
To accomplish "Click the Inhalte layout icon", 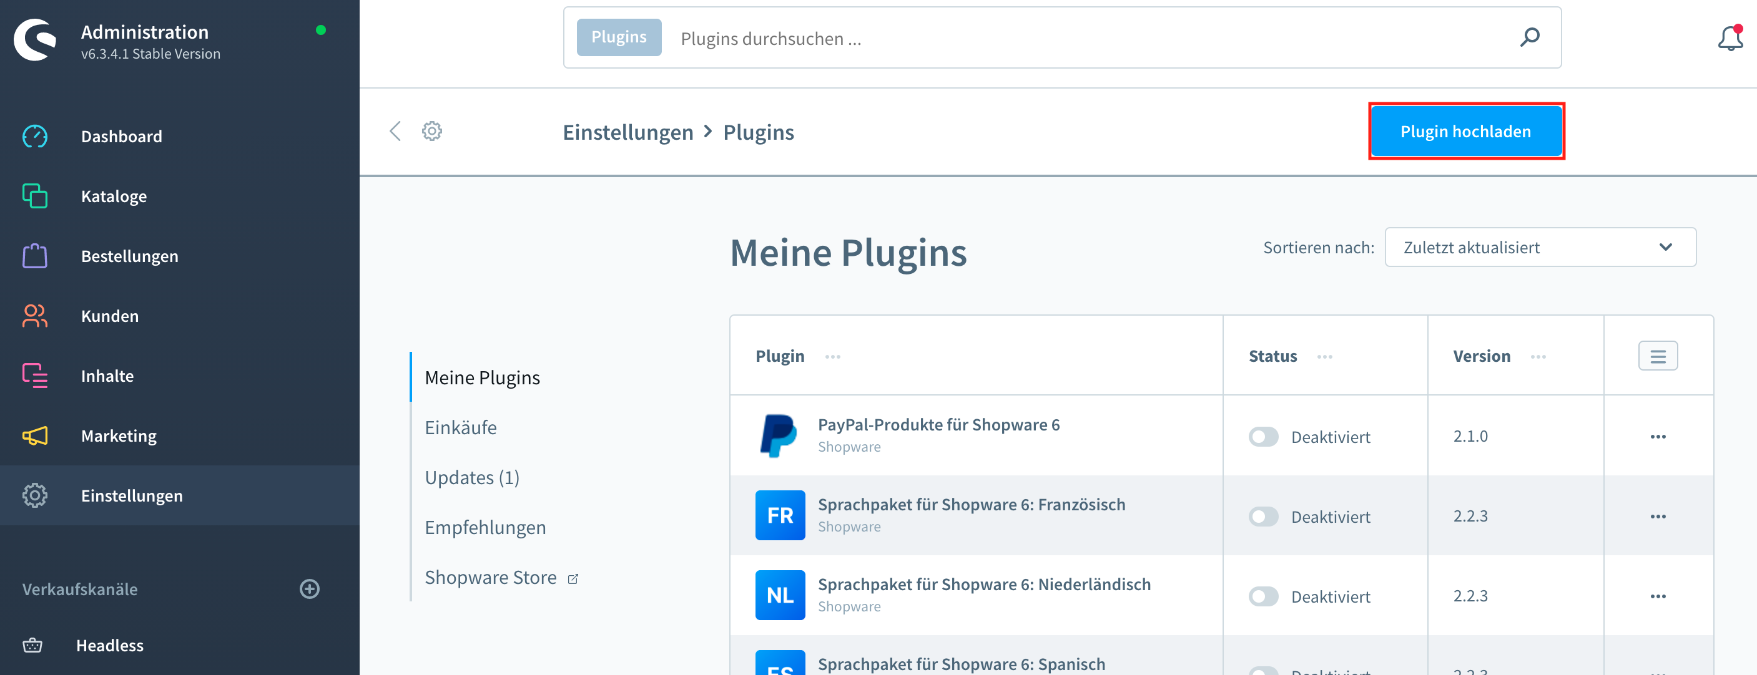I will click(x=35, y=376).
